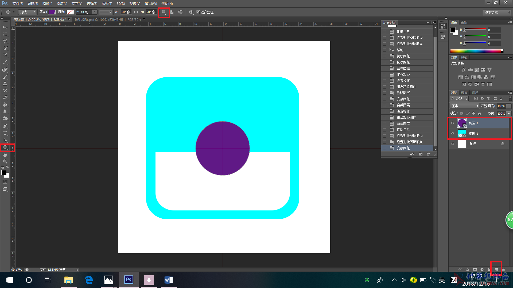Add Levels adjustment
This screenshot has width=513, height=288.
(470, 70)
